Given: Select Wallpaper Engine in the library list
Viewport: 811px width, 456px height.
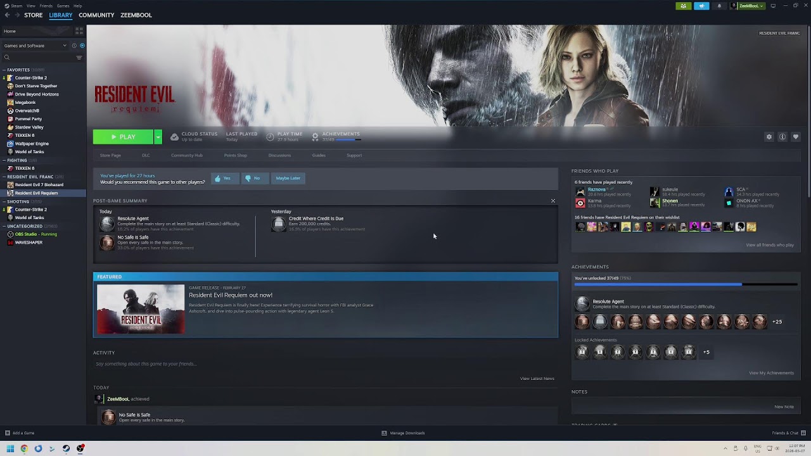Looking at the screenshot, I should pyautogui.click(x=32, y=144).
